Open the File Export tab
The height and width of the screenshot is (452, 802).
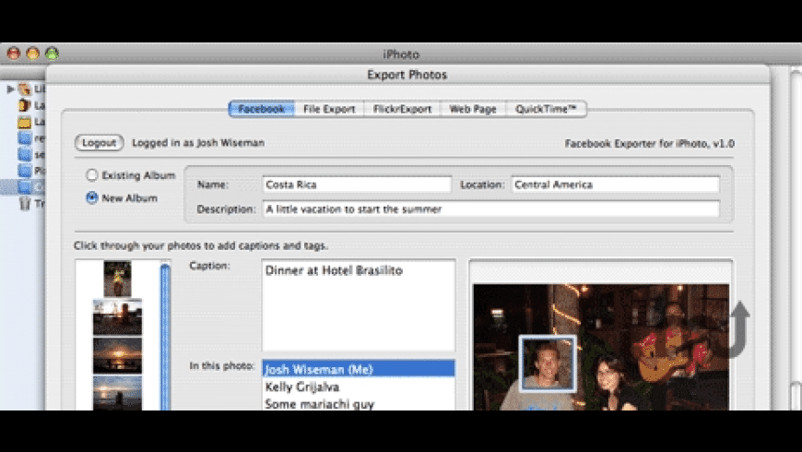coord(329,109)
